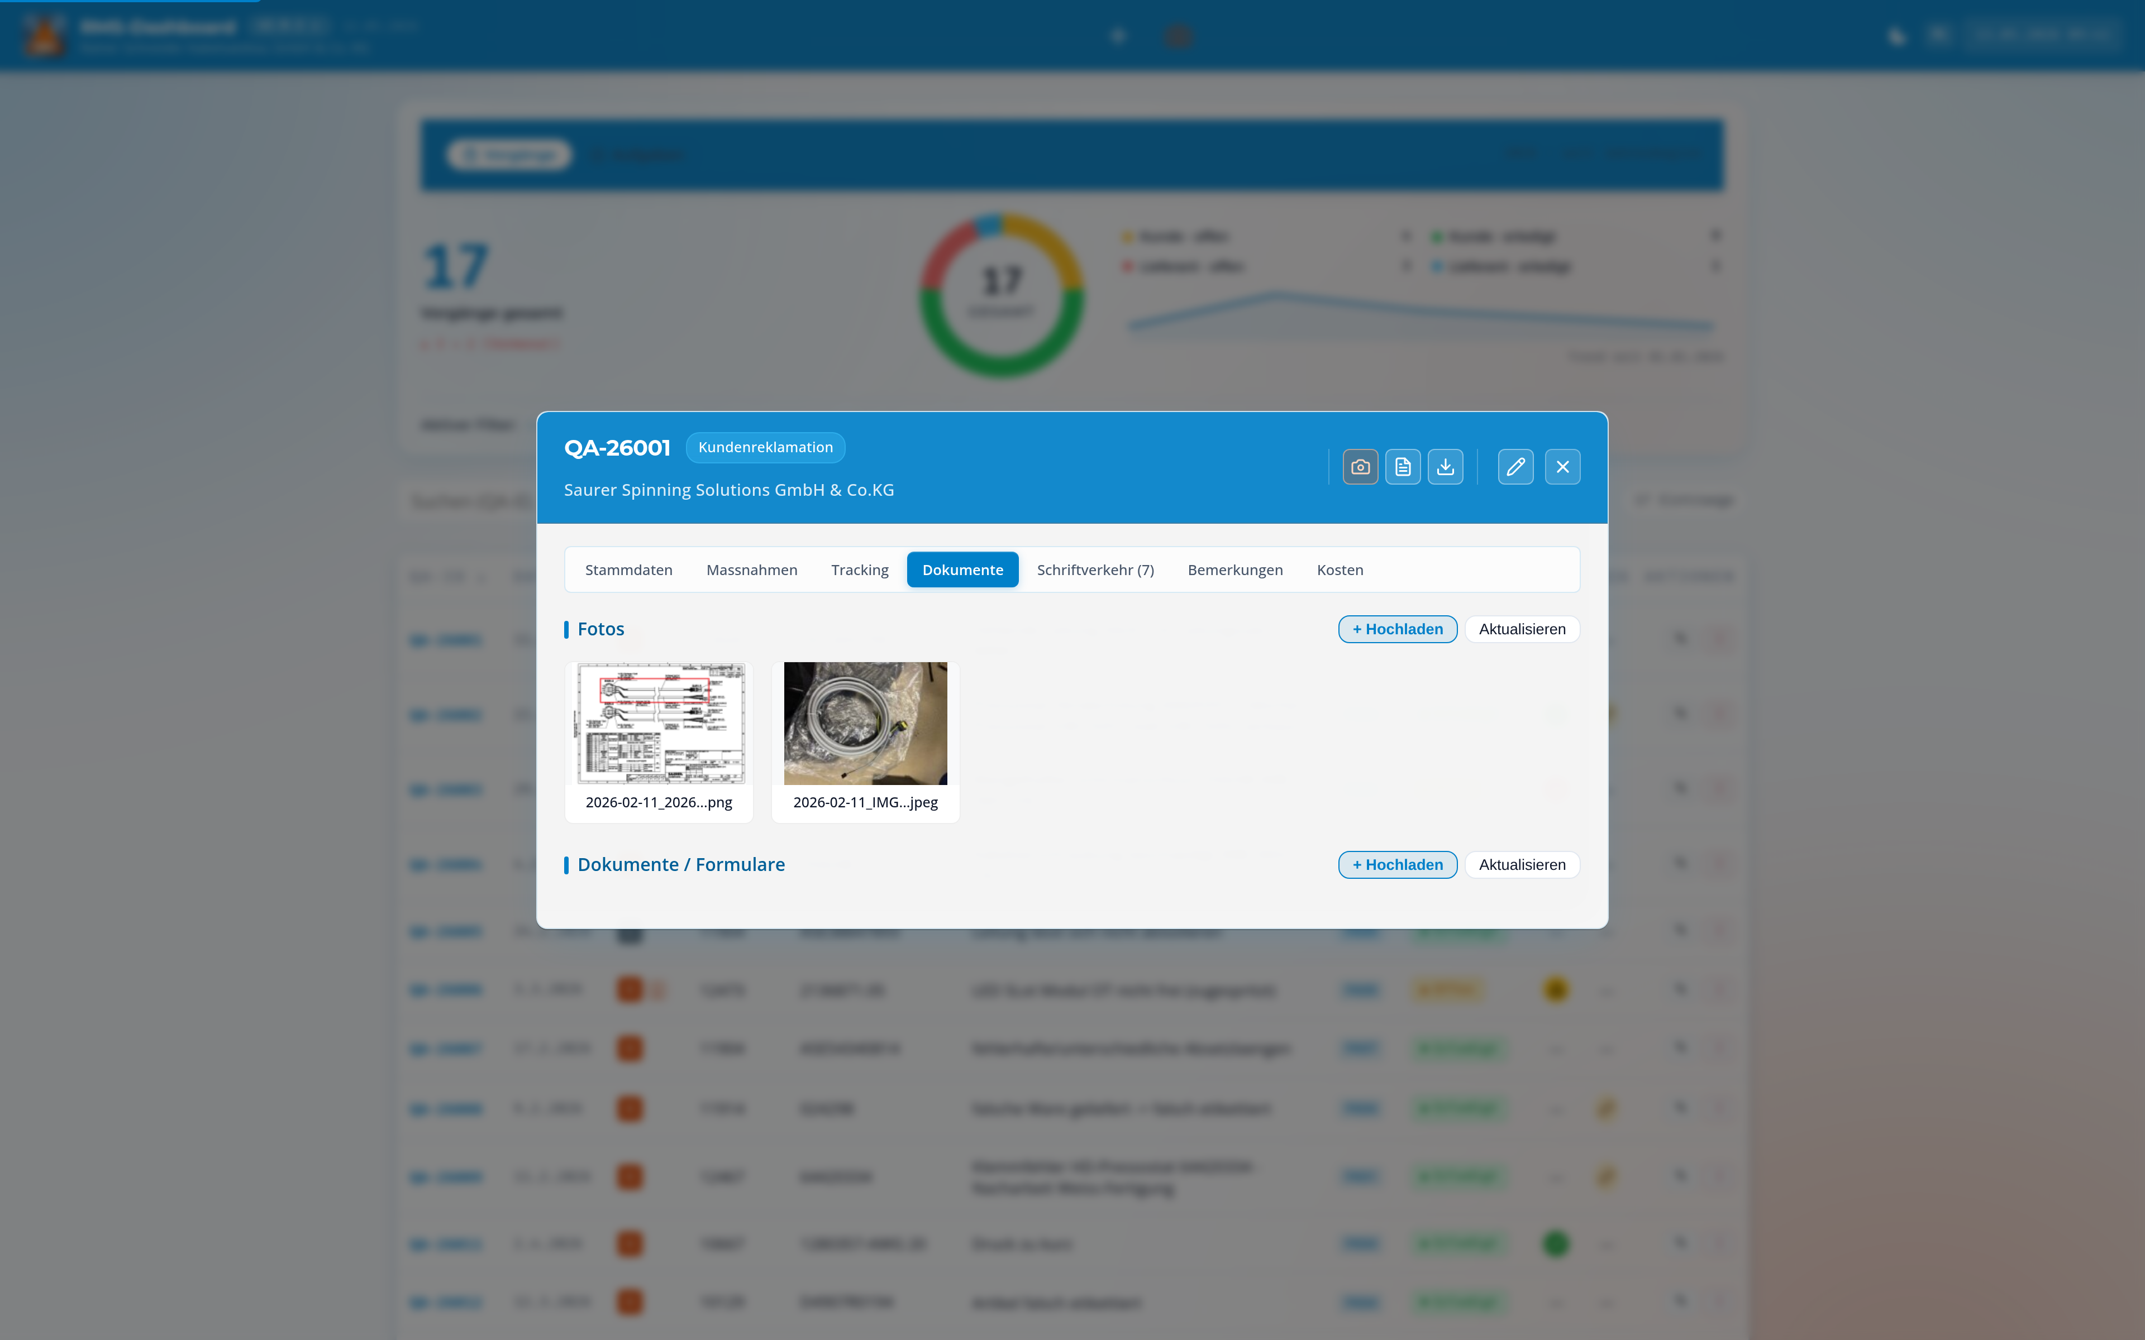This screenshot has width=2145, height=1340.
Task: Show the Kosten tab
Action: pyautogui.click(x=1340, y=570)
